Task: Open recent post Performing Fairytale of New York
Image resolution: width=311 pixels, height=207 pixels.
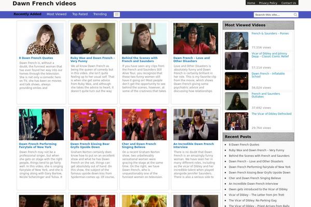Action: 260,167
